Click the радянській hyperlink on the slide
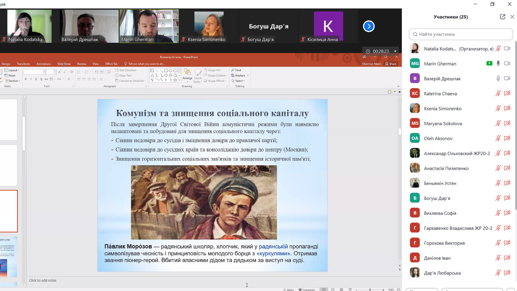This screenshot has width=517, height=291. tap(273, 246)
